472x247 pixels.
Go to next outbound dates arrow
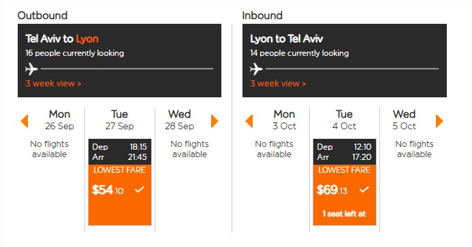click(215, 121)
